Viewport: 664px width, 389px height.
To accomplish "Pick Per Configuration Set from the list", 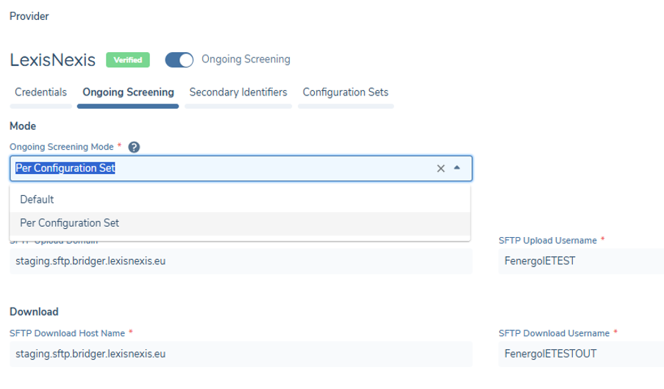I will coord(240,223).
